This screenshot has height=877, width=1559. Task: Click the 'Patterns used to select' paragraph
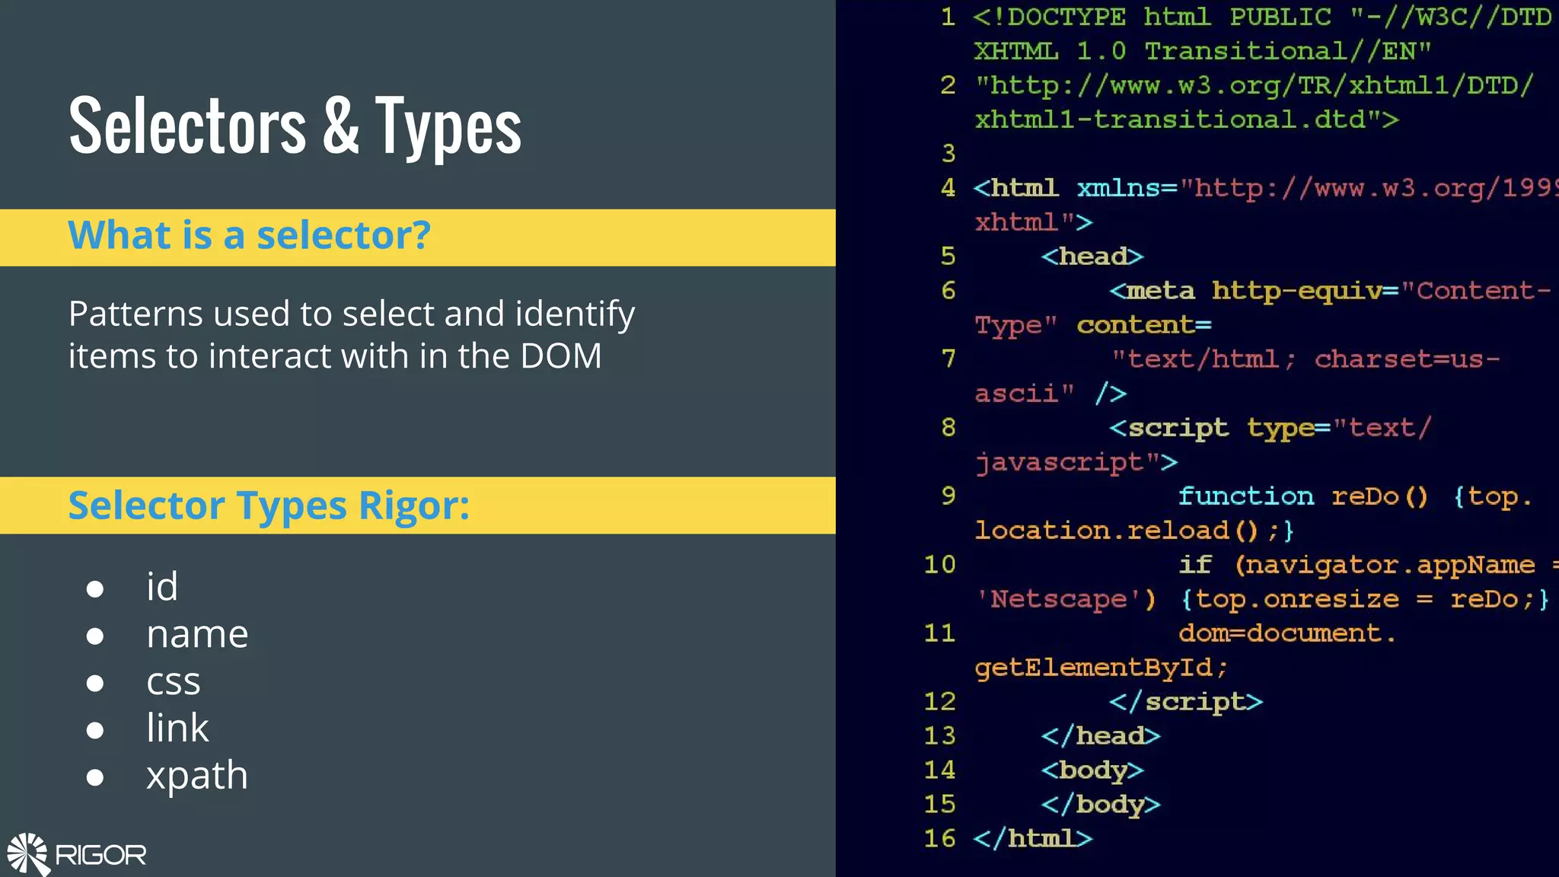(351, 335)
